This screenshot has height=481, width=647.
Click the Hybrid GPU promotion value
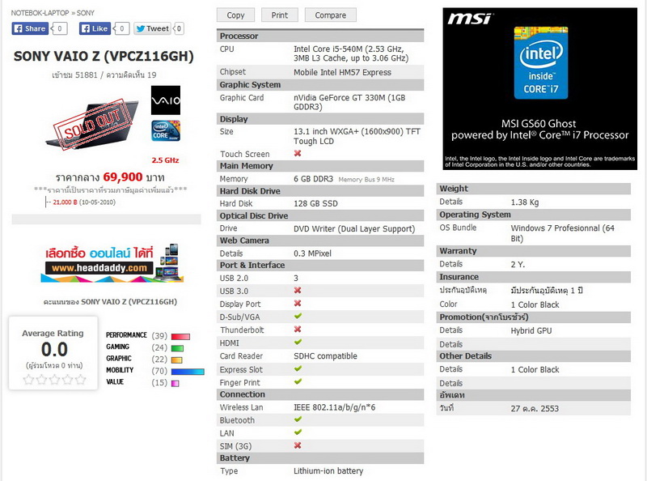(531, 330)
